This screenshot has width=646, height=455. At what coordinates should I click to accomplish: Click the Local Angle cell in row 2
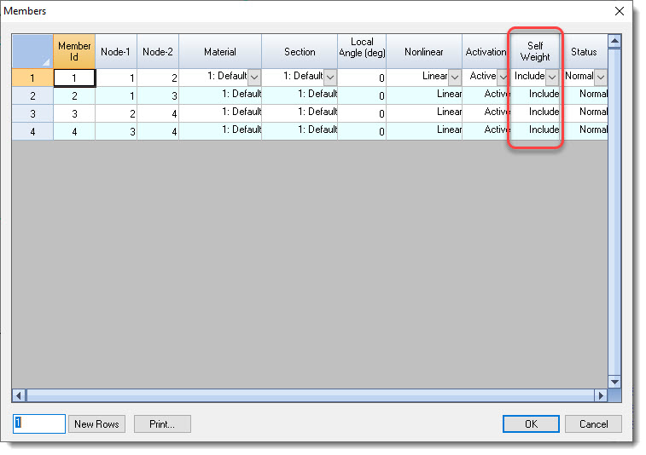(362, 95)
